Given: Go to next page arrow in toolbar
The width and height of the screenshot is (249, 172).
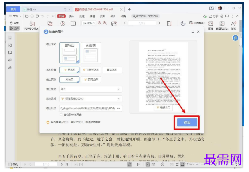Looking at the screenshot, I should tap(159, 23).
